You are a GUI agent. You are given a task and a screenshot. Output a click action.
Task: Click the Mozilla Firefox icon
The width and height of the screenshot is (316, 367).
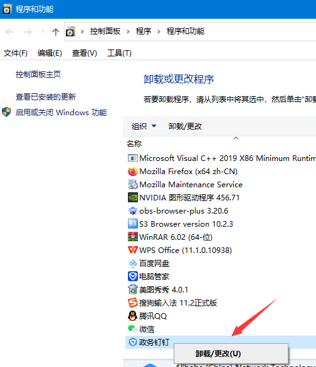[x=132, y=172]
